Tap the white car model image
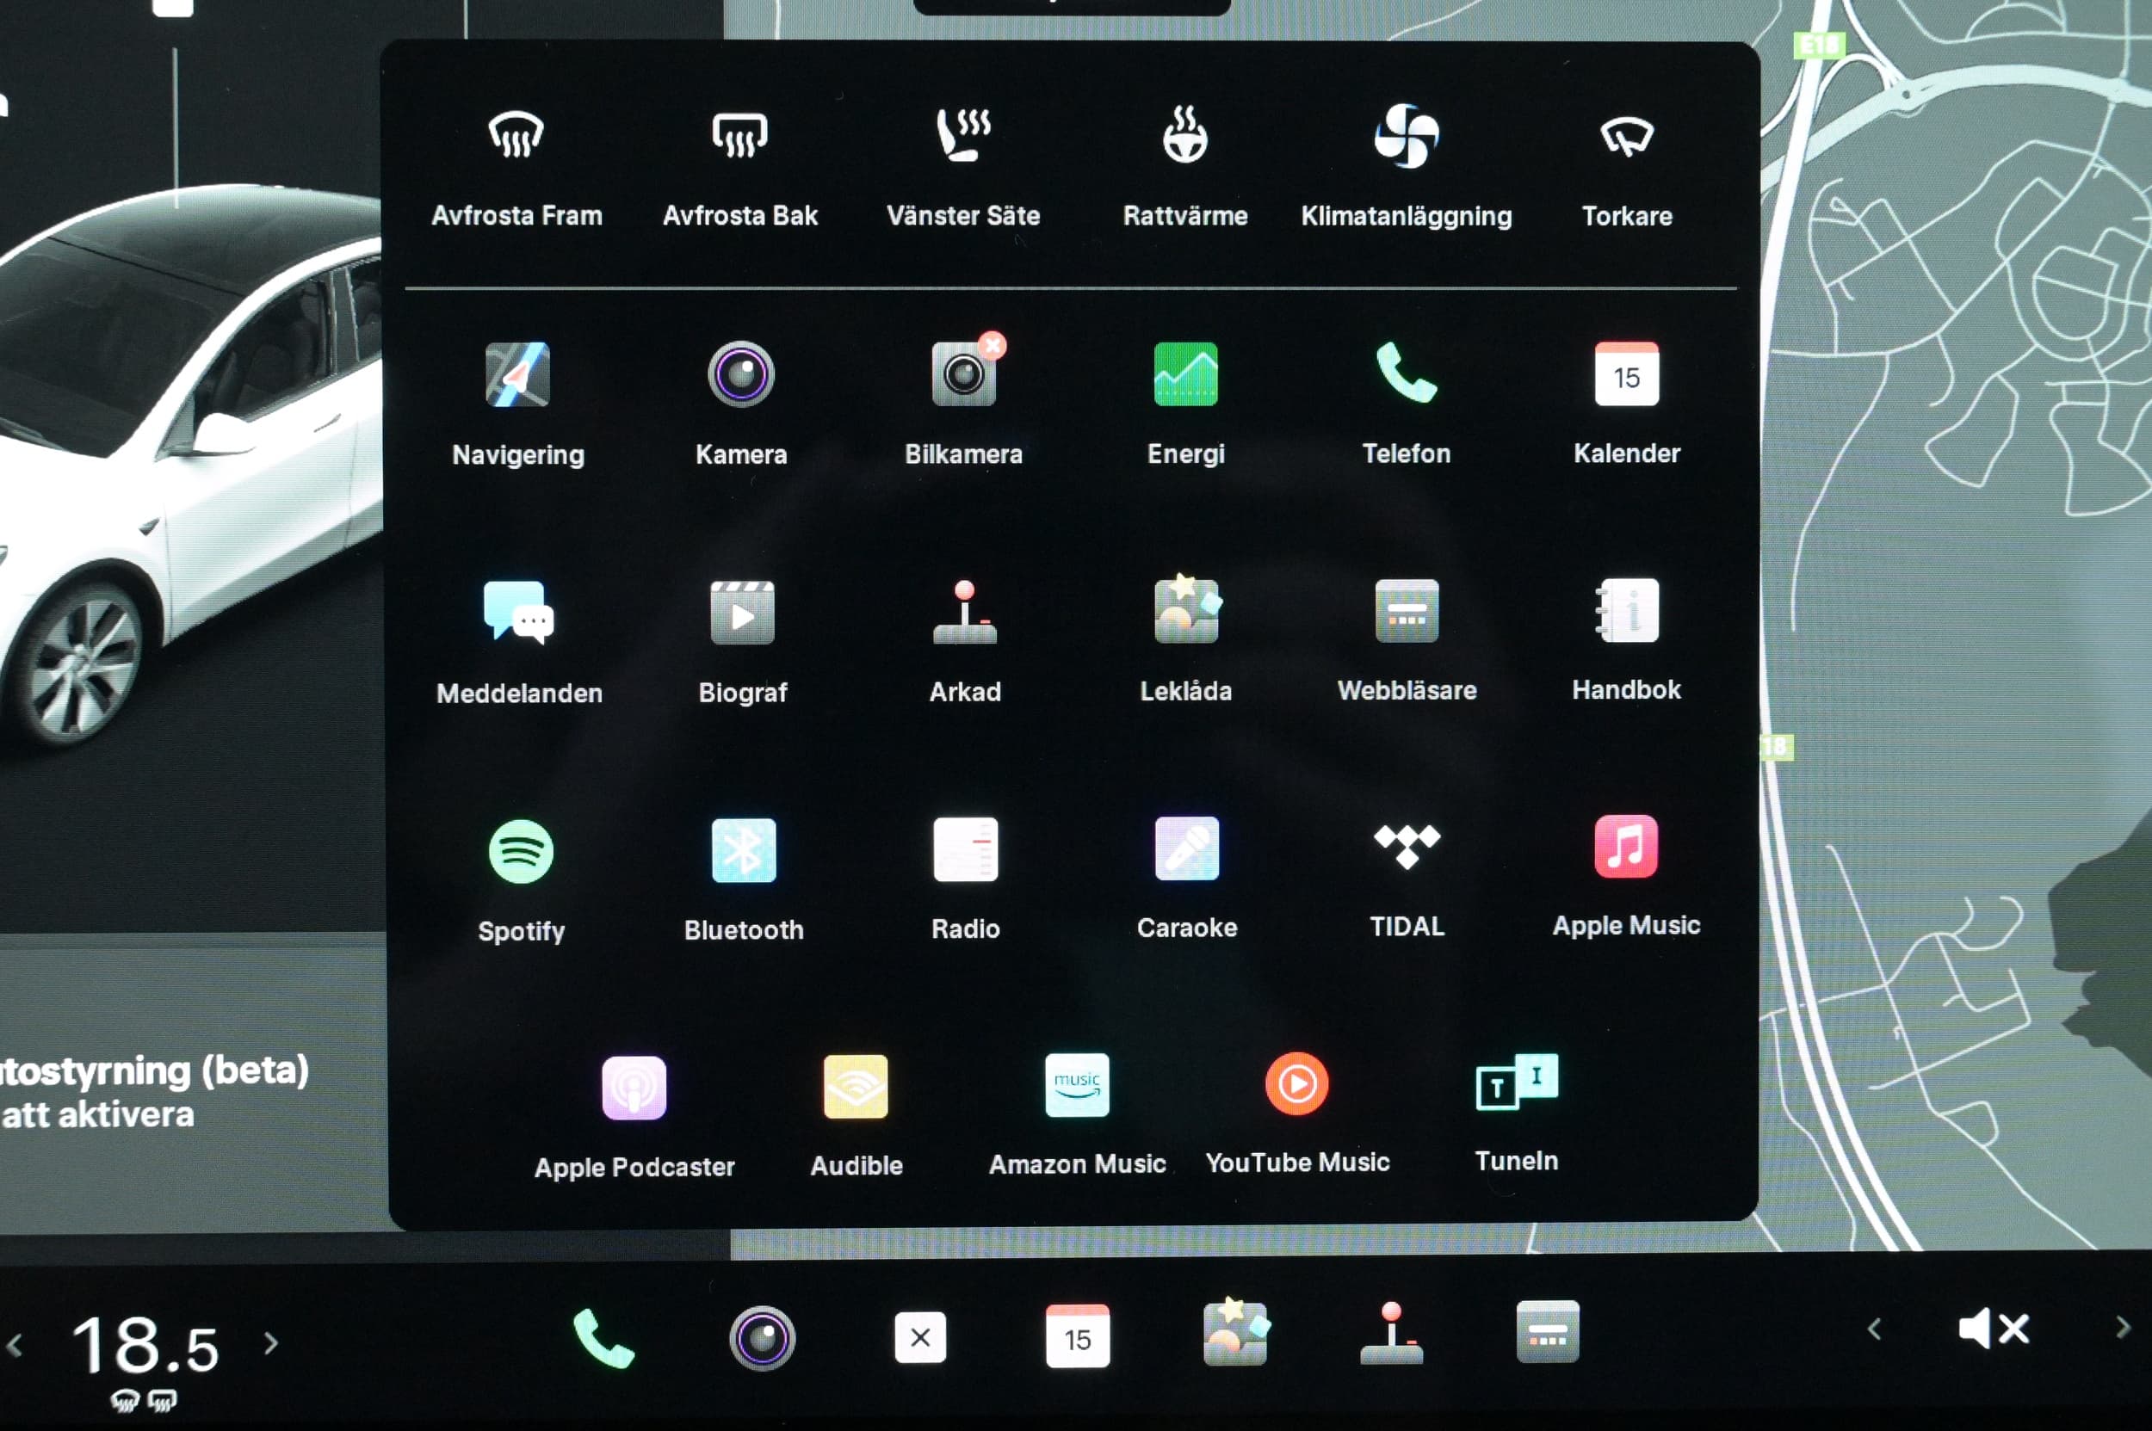The image size is (2152, 1431). 190,466
